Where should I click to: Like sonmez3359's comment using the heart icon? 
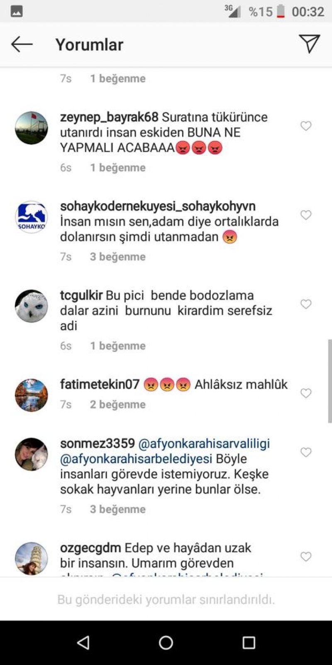[x=306, y=452]
